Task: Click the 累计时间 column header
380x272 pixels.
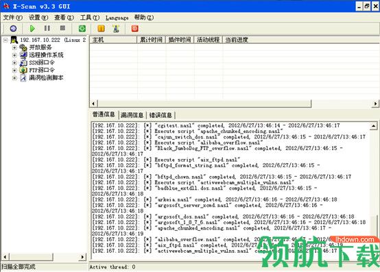Action: (x=151, y=40)
